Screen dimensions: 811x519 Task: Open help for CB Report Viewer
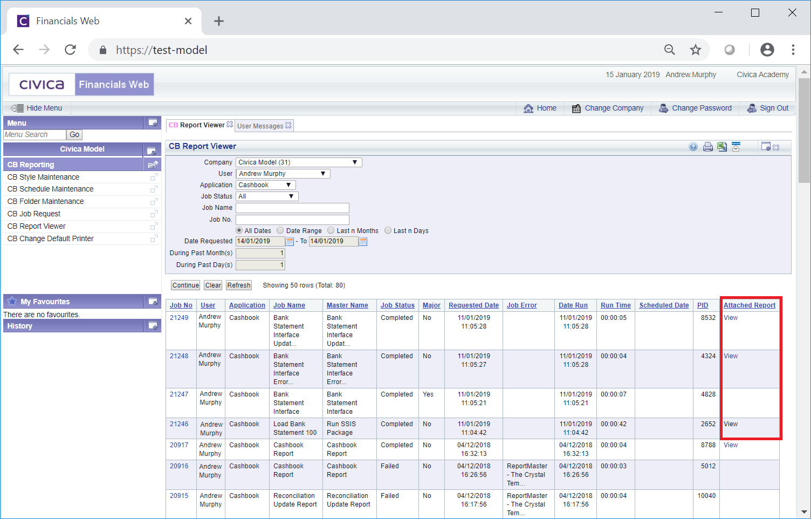[693, 147]
